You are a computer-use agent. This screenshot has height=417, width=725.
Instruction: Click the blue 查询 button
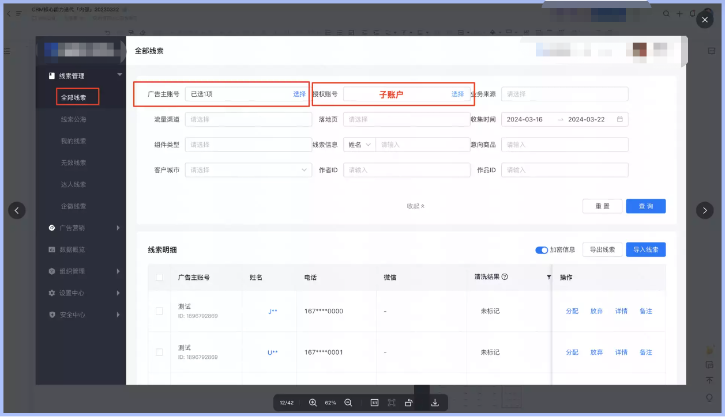tap(645, 206)
